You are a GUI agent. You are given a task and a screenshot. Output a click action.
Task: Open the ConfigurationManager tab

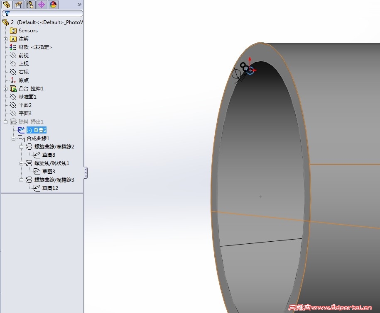click(30, 5)
